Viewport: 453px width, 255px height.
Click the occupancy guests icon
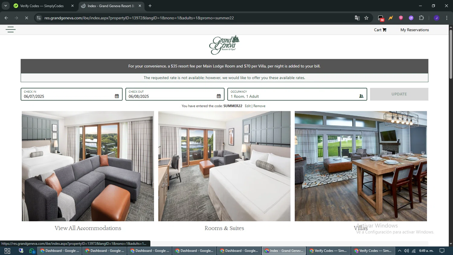[361, 96]
